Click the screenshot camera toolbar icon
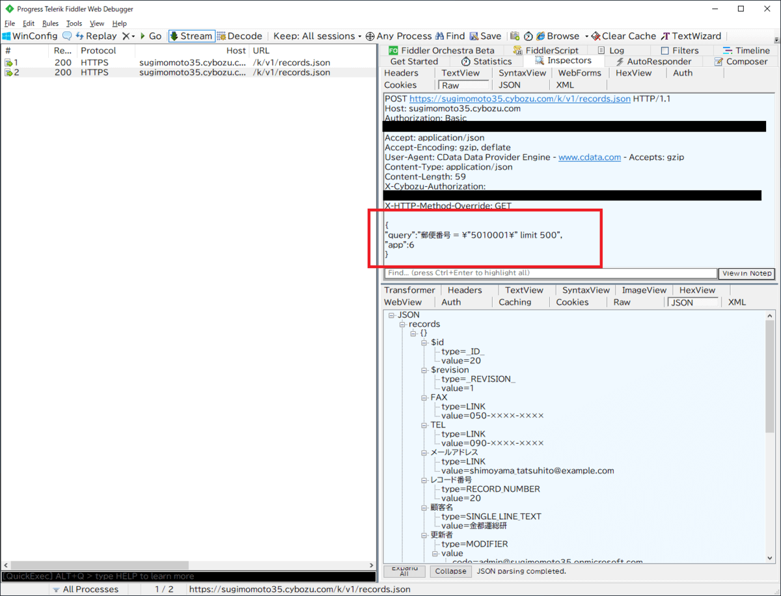Screen dimensions: 781x596 515,36
